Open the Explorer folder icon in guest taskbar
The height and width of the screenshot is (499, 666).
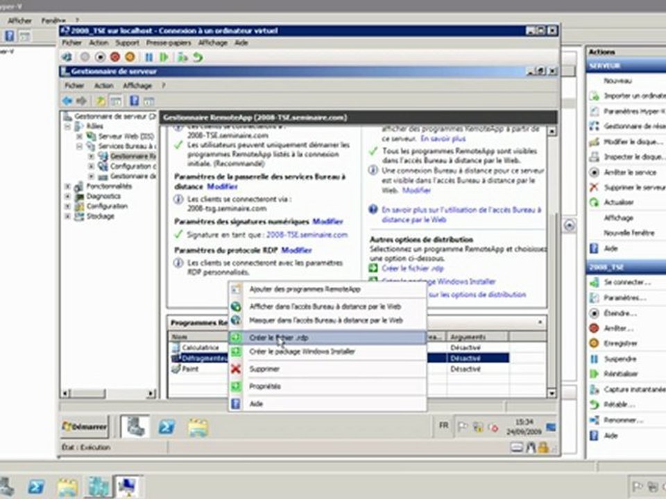(x=198, y=427)
